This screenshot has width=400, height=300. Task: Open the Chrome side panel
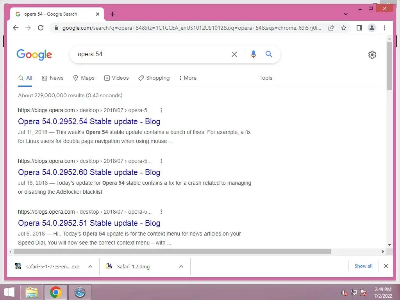[x=359, y=28]
